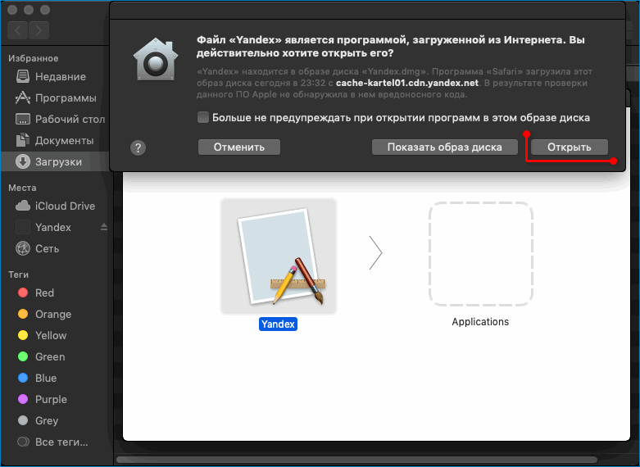Filter by the Yellow tag label

[51, 336]
